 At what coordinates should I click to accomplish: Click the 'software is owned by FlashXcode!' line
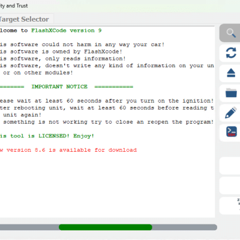(61, 52)
